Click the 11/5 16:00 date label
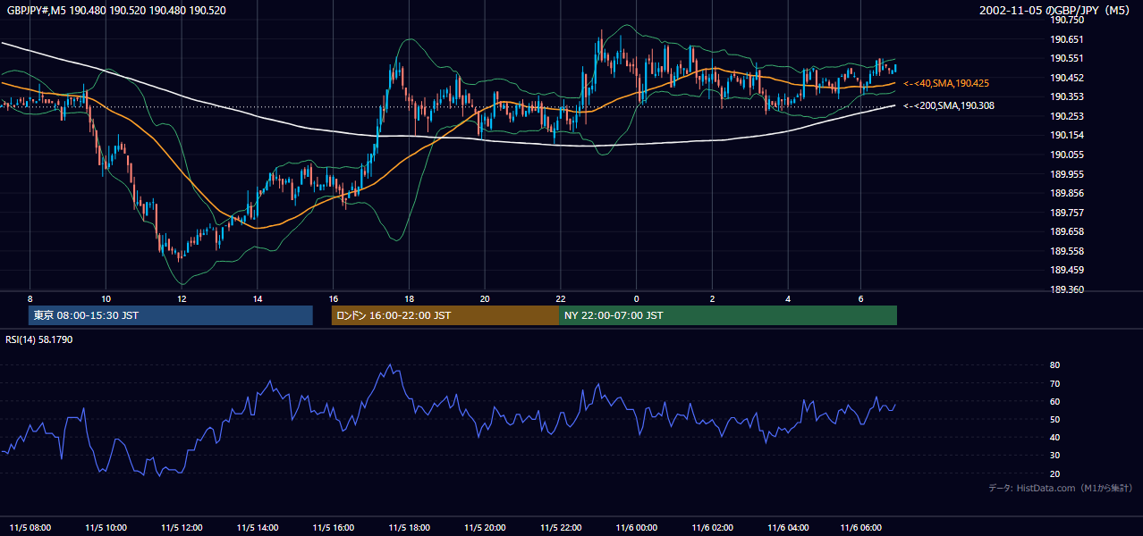Image resolution: width=1143 pixels, height=536 pixels. 333,527
